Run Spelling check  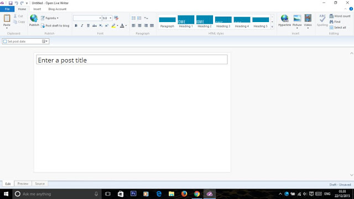click(322, 20)
